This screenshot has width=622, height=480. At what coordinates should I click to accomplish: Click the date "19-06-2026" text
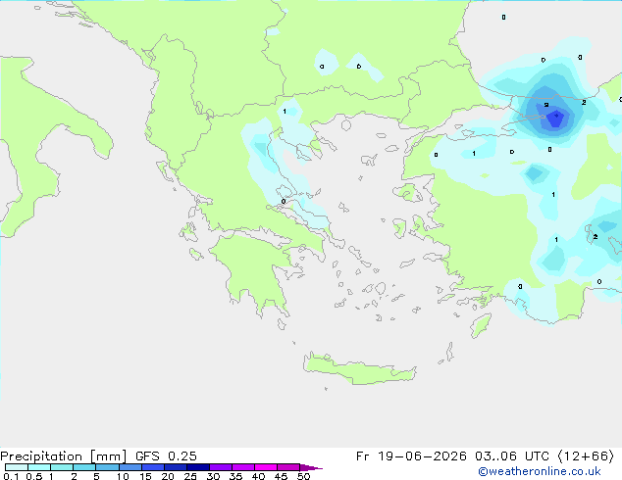coord(422,456)
